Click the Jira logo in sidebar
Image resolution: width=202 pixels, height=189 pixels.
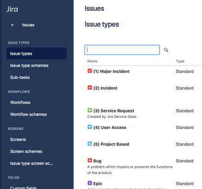[12, 9]
